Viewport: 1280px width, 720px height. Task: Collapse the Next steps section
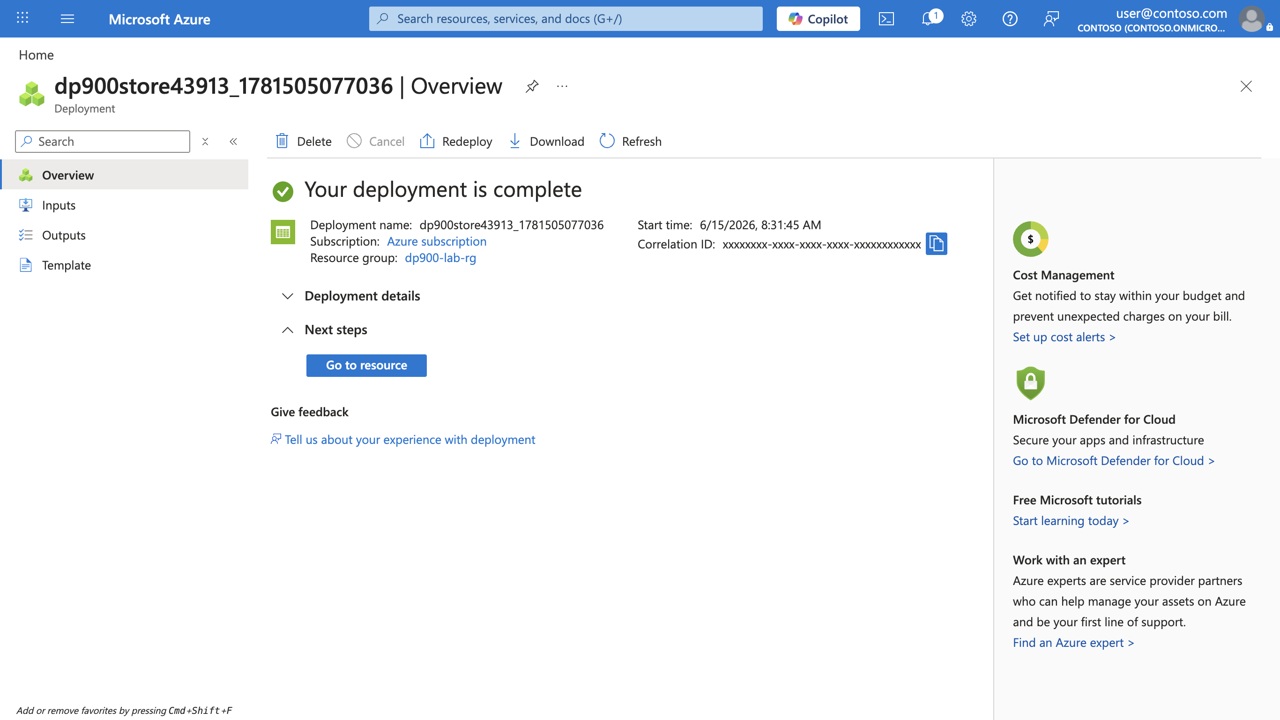click(x=325, y=330)
